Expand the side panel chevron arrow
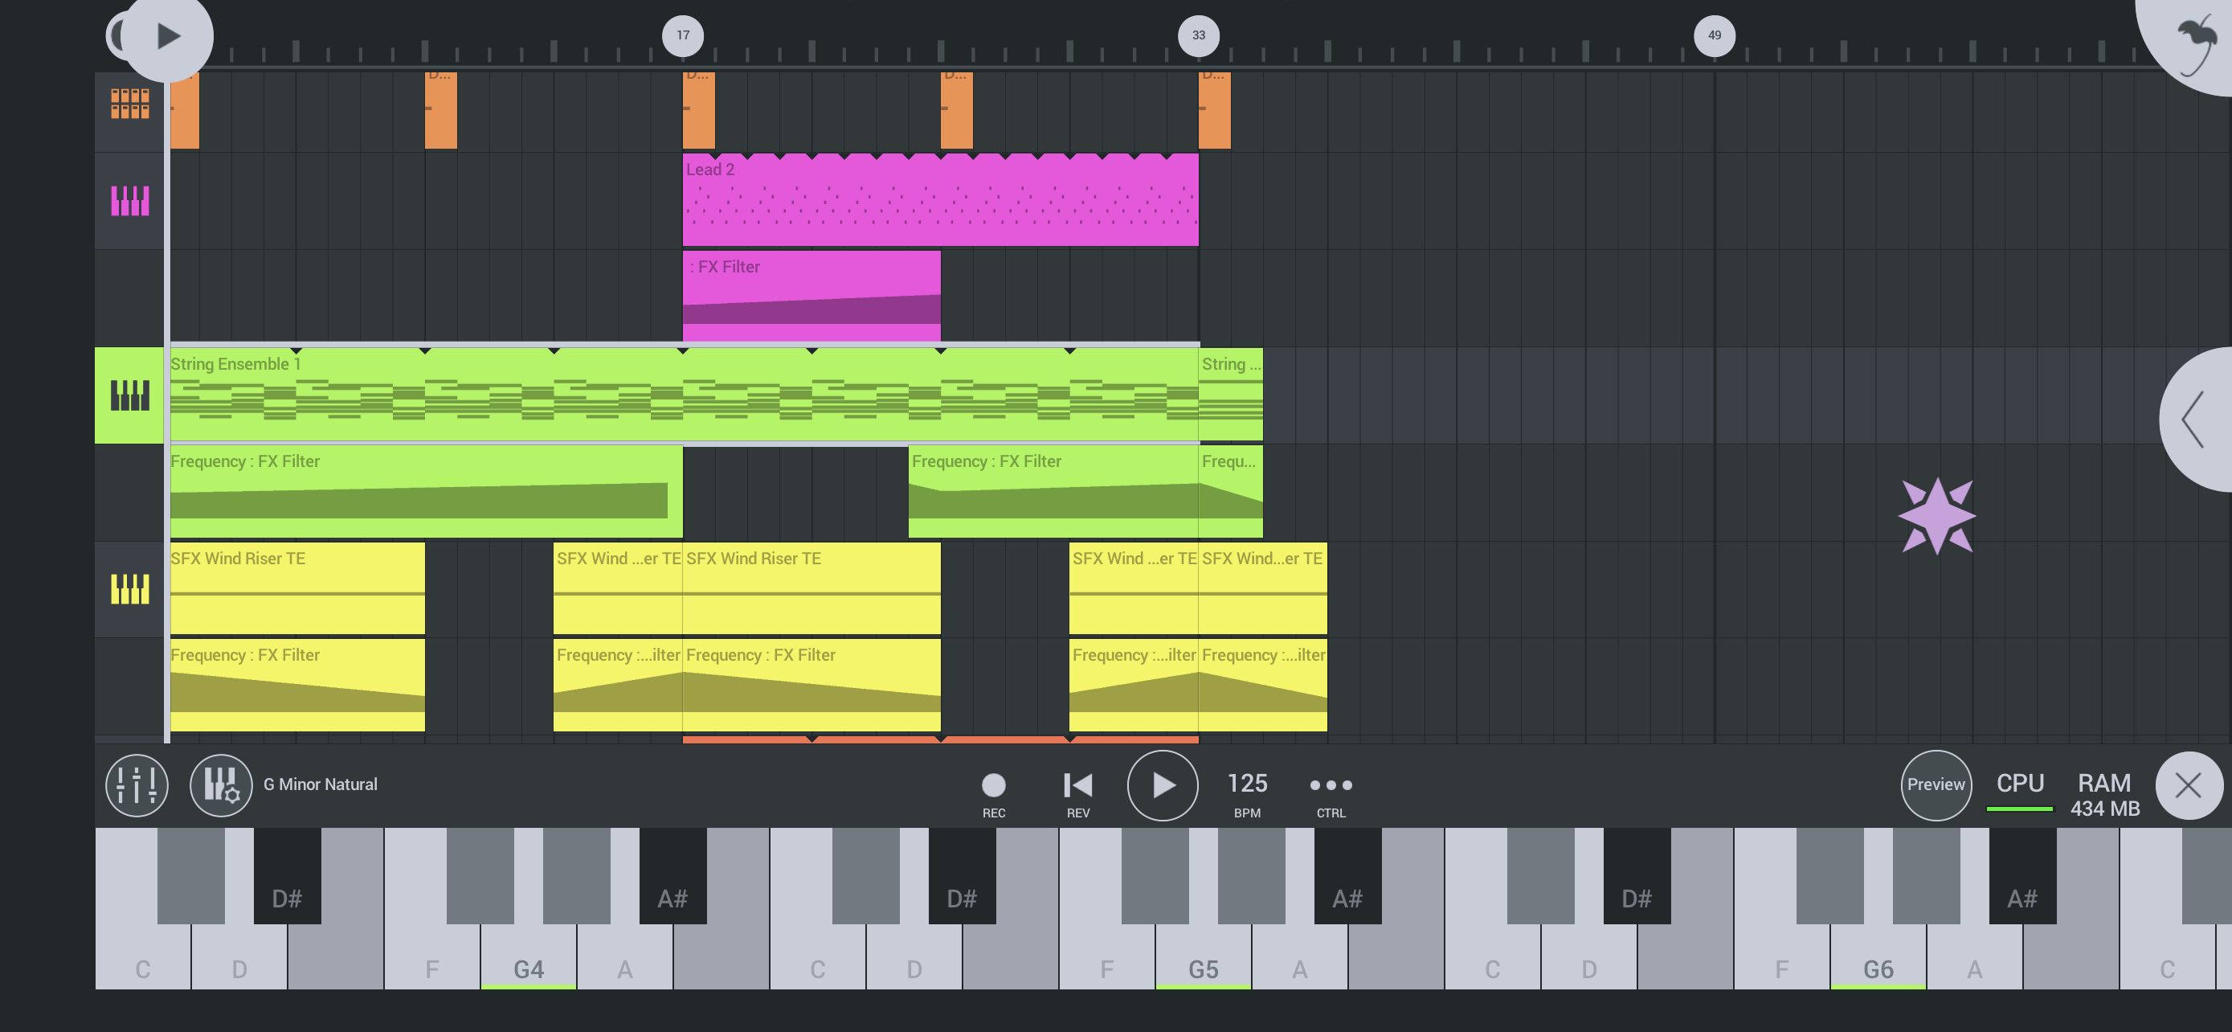Viewport: 2232px width, 1032px height. 2195,420
